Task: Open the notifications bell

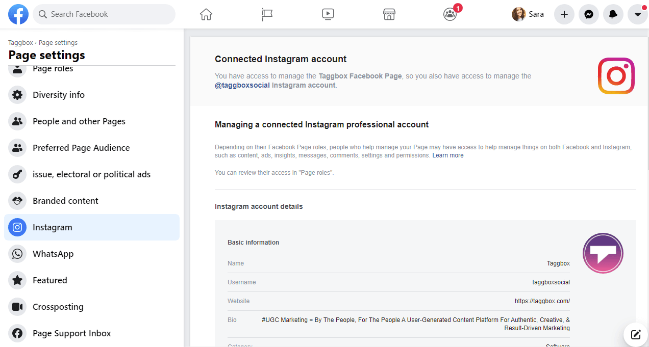Action: tap(613, 14)
